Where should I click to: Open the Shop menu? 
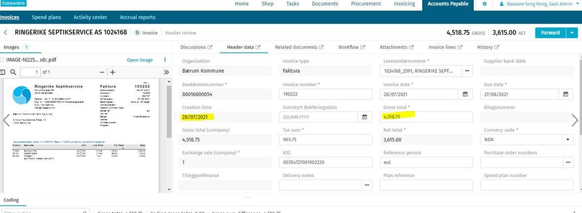pyautogui.click(x=268, y=4)
